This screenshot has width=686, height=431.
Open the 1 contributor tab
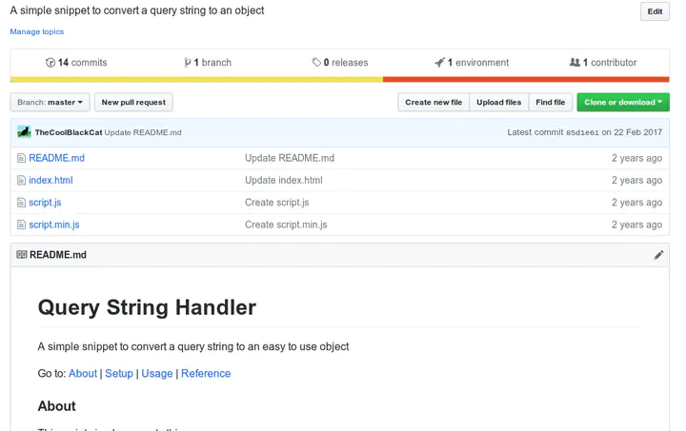[603, 63]
